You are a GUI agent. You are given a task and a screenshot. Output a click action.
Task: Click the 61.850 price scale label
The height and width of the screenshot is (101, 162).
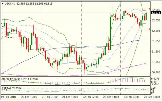tap(156, 41)
